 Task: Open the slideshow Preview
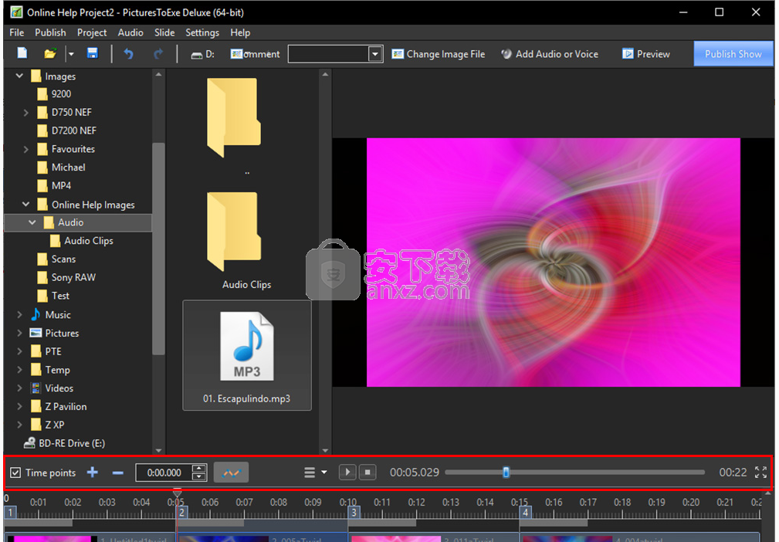[646, 54]
